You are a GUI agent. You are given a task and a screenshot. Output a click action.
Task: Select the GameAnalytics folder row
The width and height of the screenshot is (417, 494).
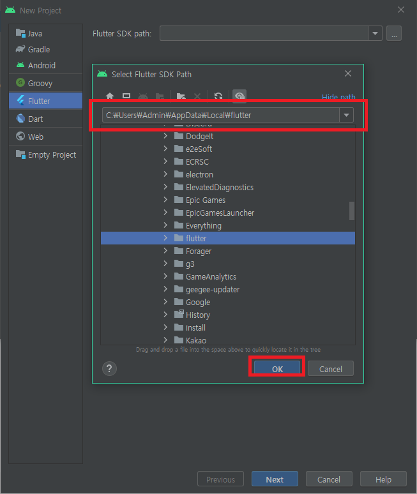click(x=227, y=276)
